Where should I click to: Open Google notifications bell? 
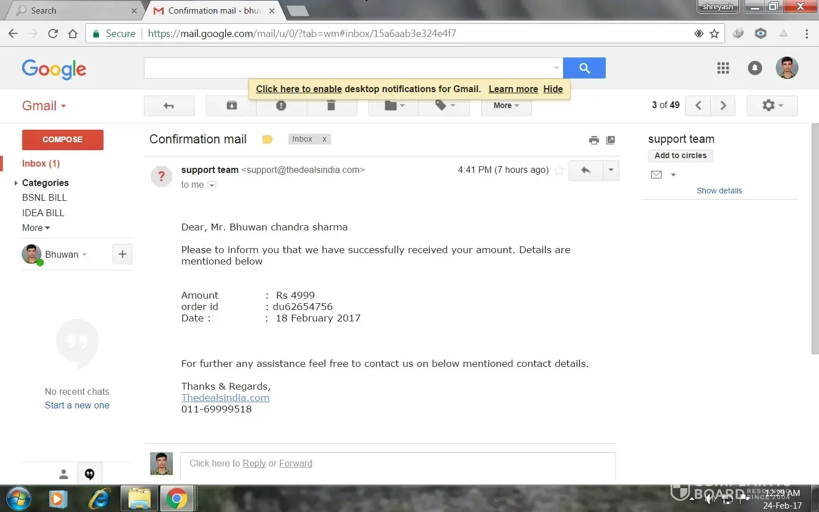click(755, 68)
